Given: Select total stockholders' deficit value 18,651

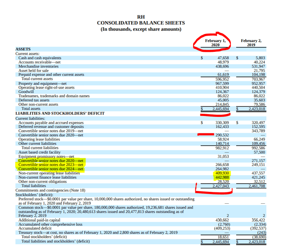Looking at the screenshot, I should [x=223, y=237].
